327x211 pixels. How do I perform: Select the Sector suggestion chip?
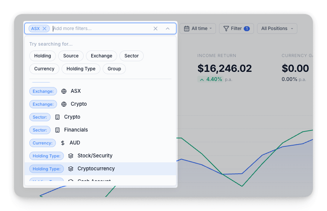pos(132,56)
